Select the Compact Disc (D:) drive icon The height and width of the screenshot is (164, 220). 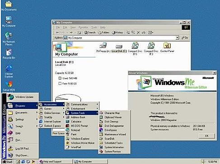point(135,48)
